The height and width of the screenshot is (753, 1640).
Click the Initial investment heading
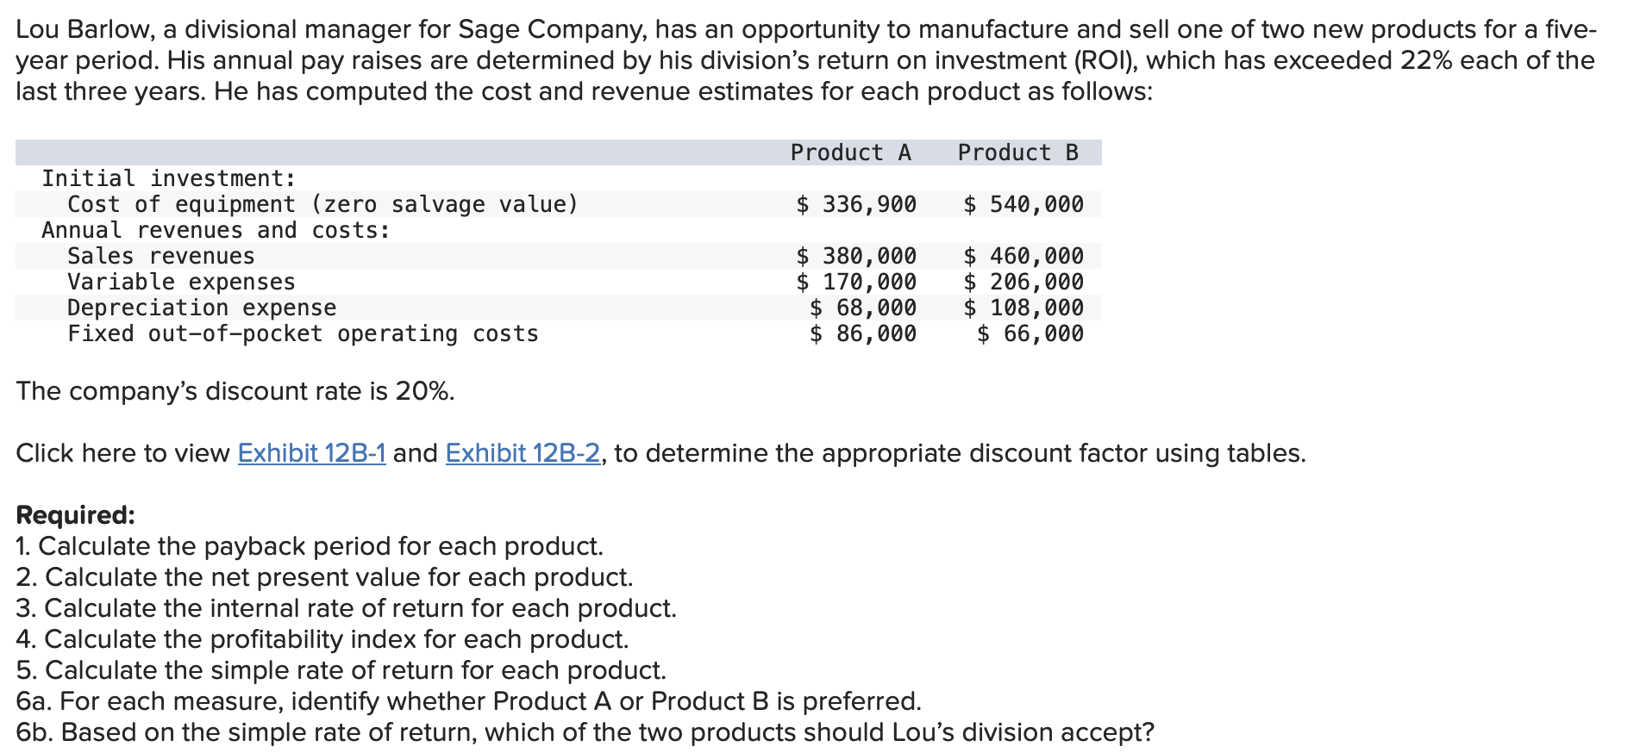click(x=169, y=178)
